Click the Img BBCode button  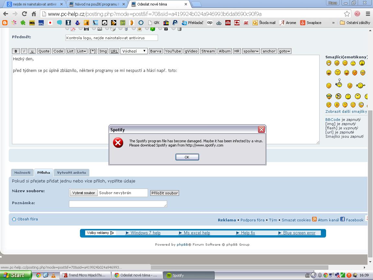tap(103, 51)
